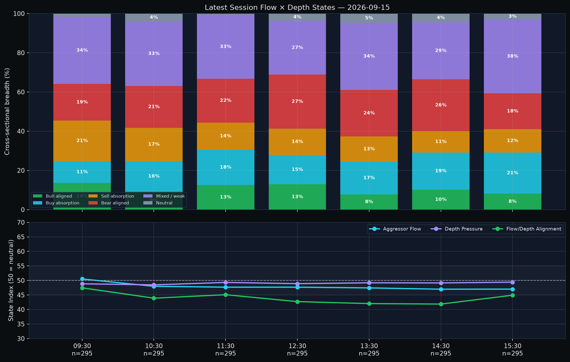This screenshot has height=362, width=570.
Task: Click the green Flow/Depth Alignment data point at 12:30
Action: tap(297, 302)
